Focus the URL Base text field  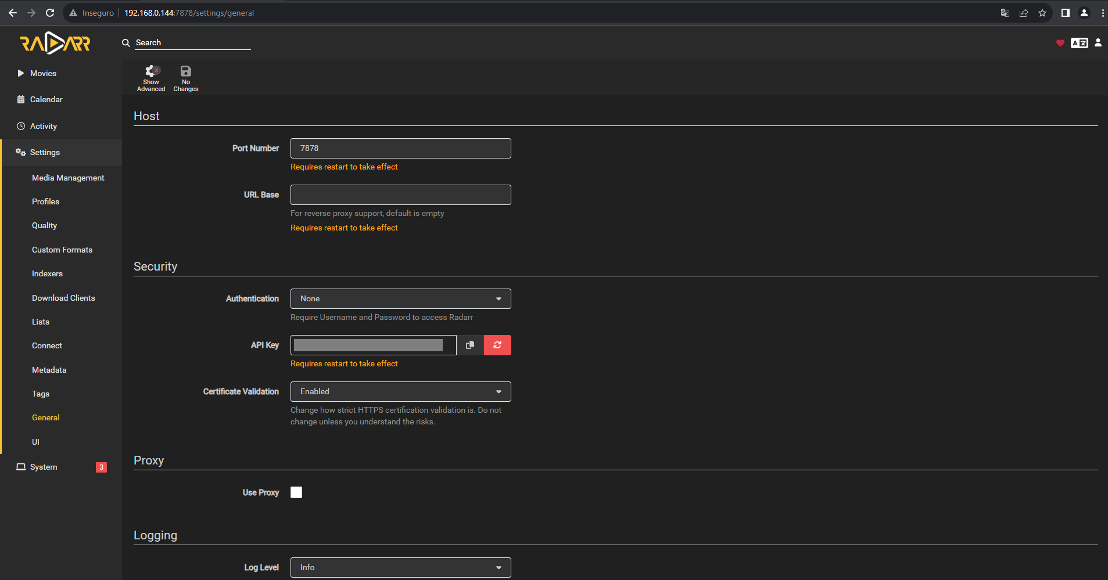[400, 194]
